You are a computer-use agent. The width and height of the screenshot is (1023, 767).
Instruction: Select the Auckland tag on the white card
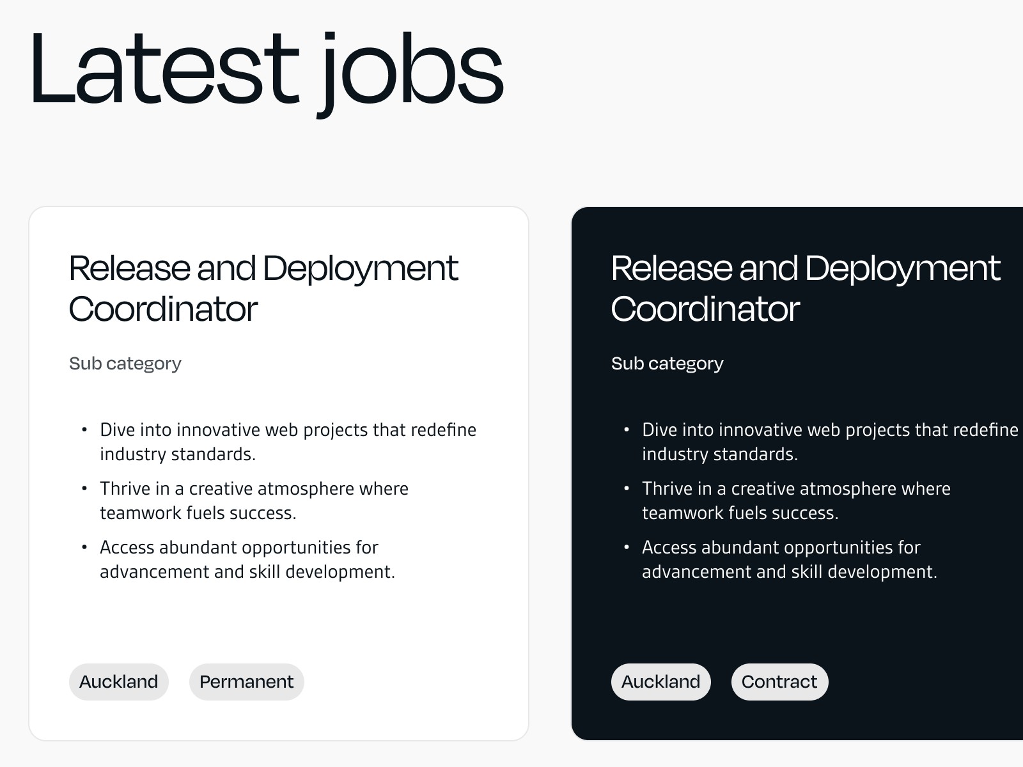[x=119, y=682]
